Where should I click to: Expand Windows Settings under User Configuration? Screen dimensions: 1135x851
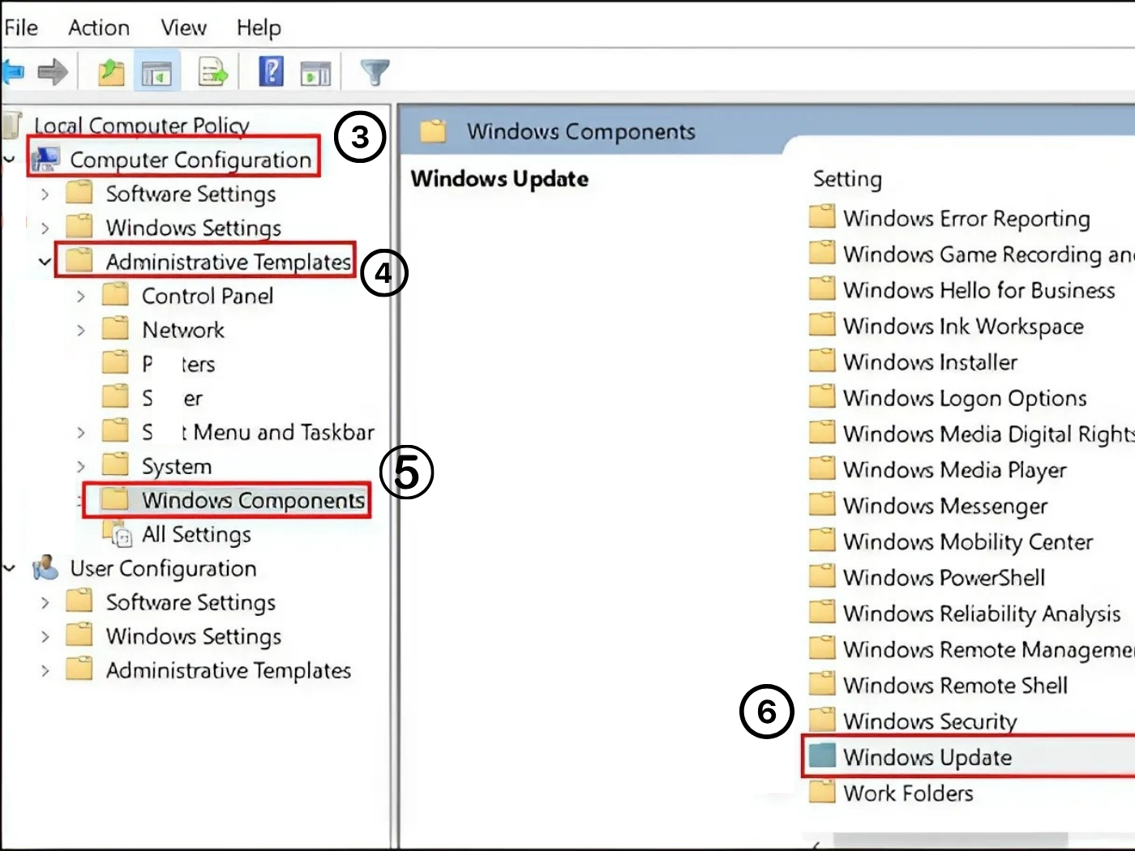[x=45, y=636]
